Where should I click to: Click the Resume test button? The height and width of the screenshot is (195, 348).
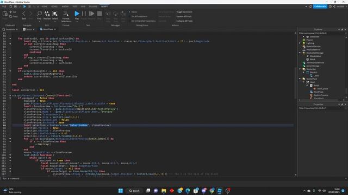(x=91, y=14)
